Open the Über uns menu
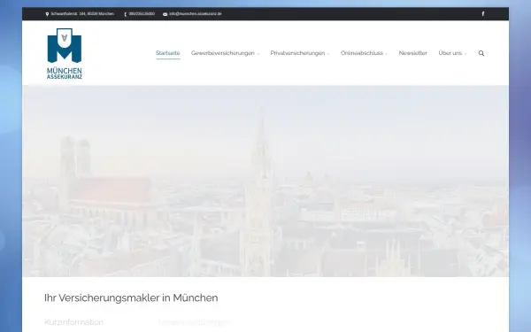 450,53
